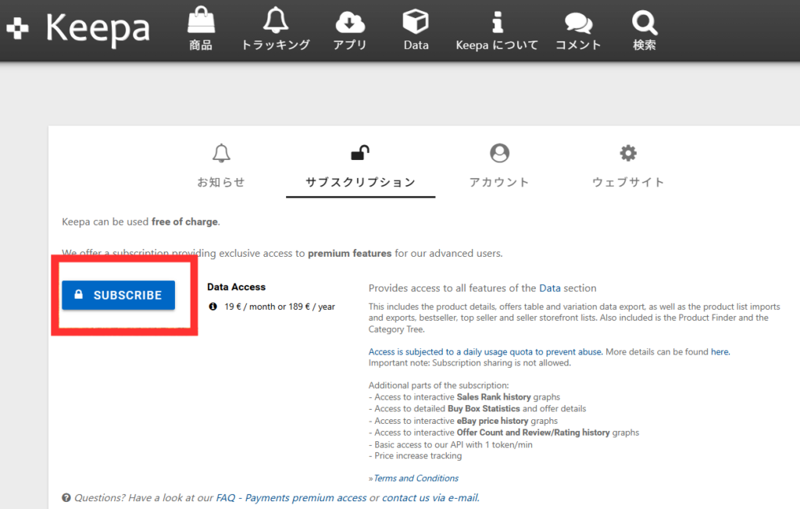
Task: Open the Data section link
Action: 549,288
